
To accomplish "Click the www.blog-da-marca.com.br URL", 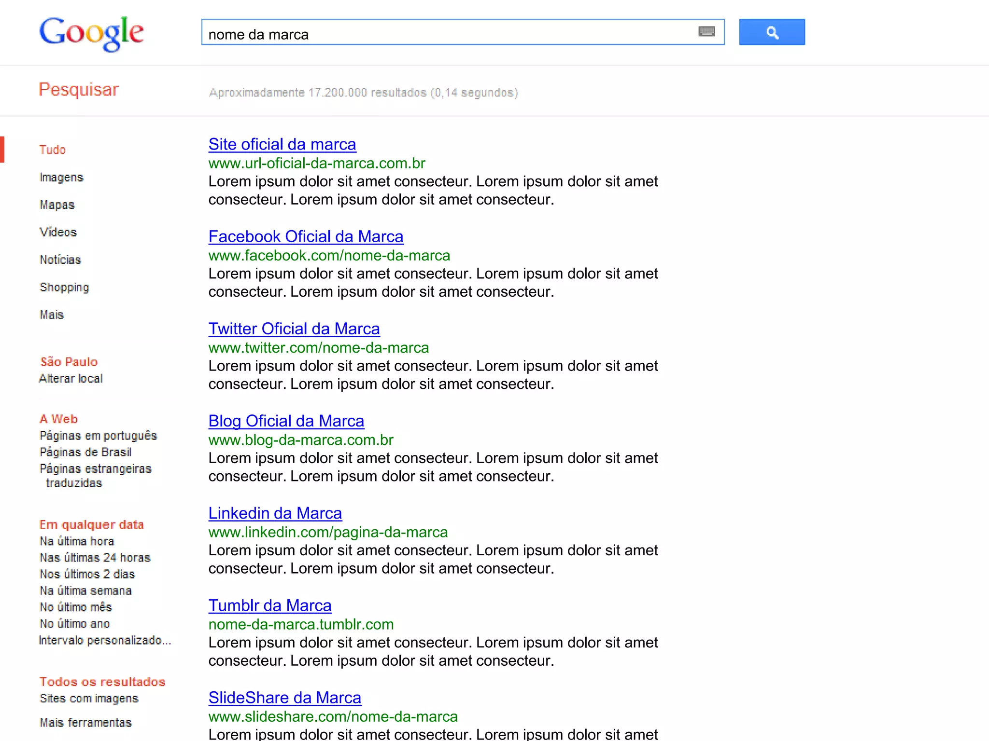I will [300, 440].
